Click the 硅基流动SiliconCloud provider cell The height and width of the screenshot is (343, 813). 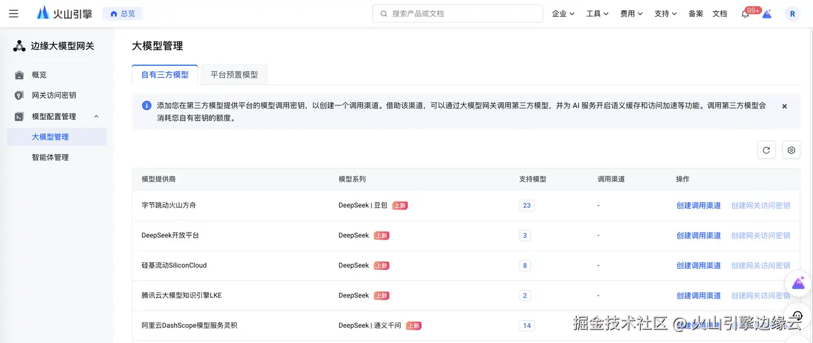pyautogui.click(x=174, y=266)
